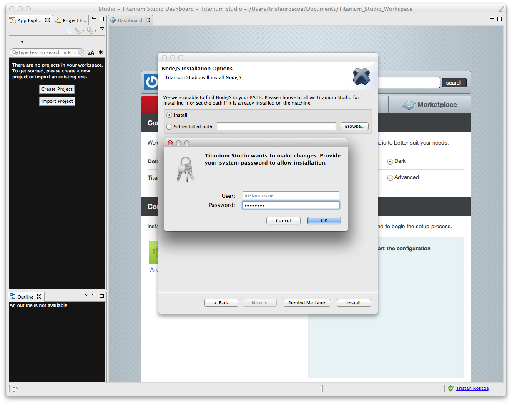The image size is (512, 404).
Task: Open run launch dropdown arrow in App Explorer
Action: point(95,31)
